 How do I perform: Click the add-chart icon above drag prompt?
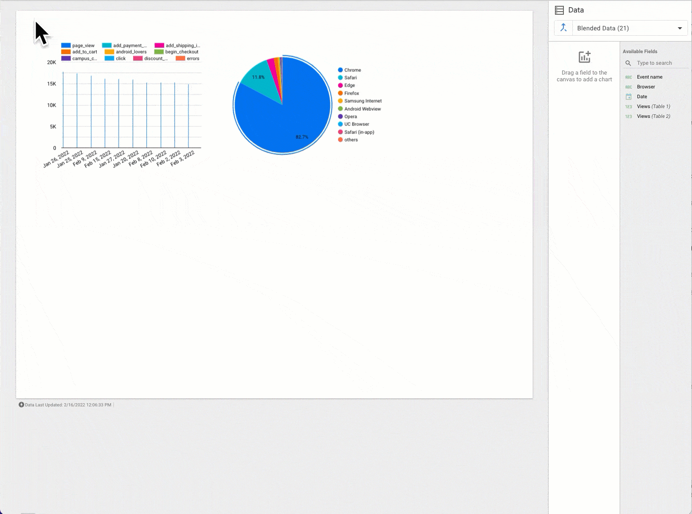[584, 57]
